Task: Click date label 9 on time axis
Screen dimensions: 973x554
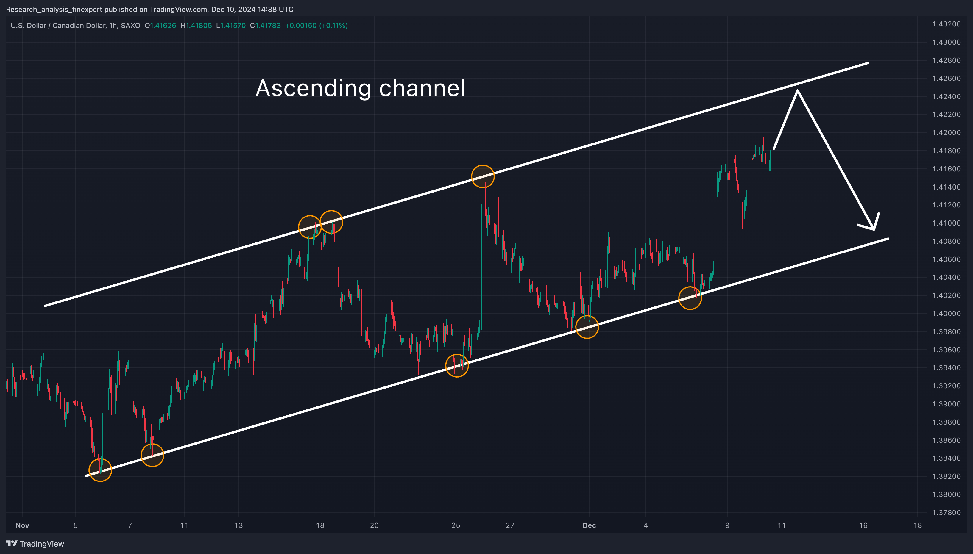Action: click(x=727, y=525)
